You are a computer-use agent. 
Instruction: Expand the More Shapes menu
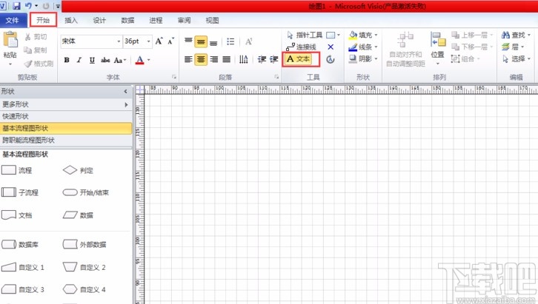point(66,104)
